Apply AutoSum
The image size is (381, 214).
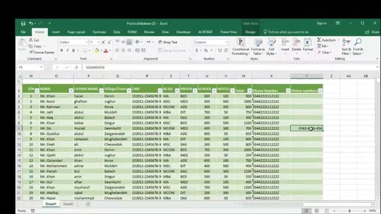pos(326,40)
